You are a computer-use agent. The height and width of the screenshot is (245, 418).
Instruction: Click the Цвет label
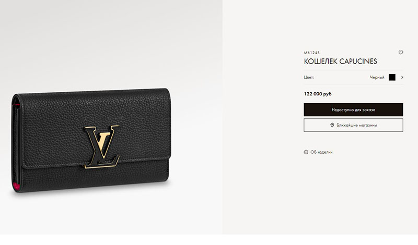point(309,78)
